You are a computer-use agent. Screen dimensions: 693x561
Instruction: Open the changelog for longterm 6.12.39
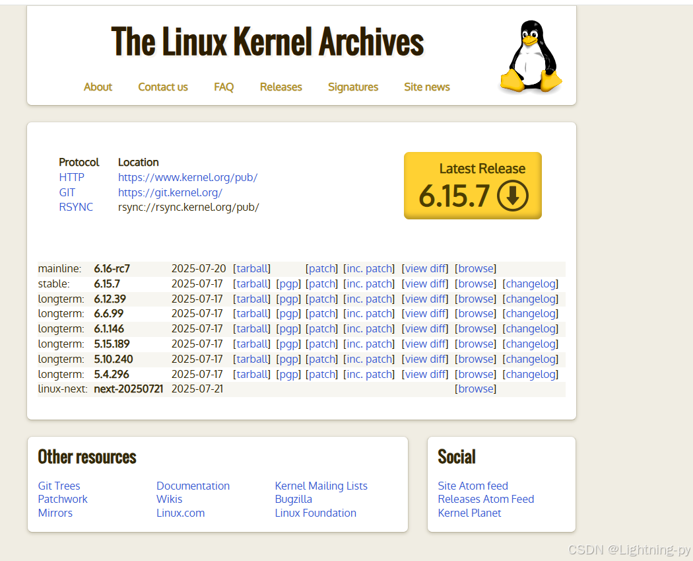pyautogui.click(x=531, y=299)
